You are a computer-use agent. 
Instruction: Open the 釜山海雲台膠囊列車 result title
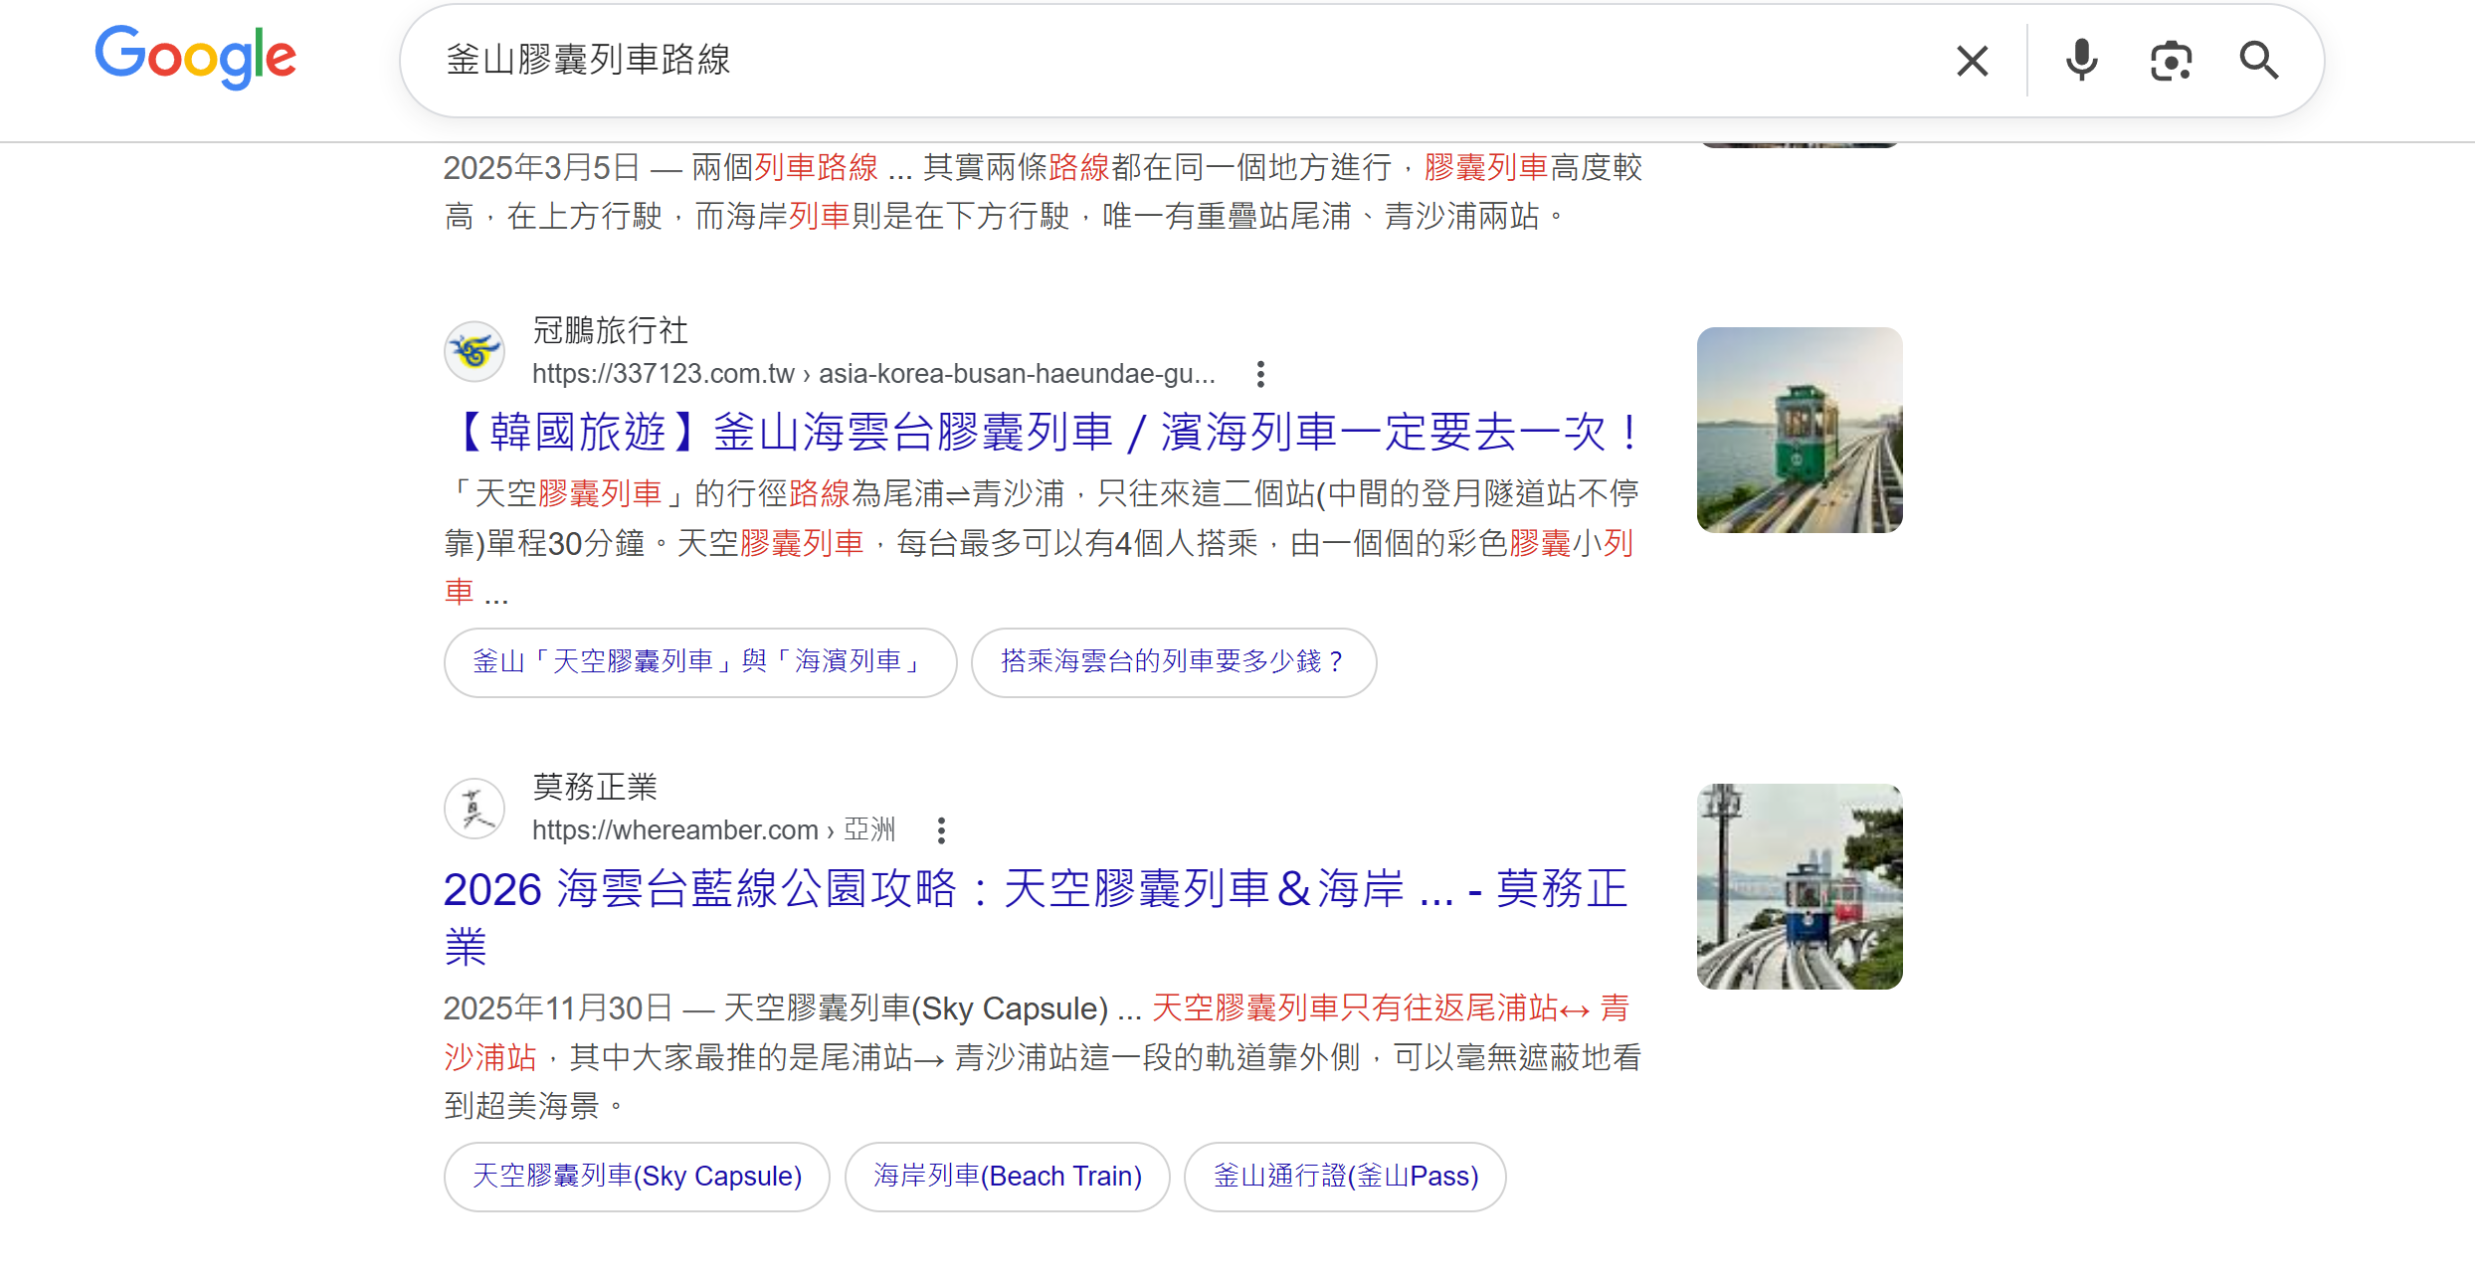[x=1043, y=433]
